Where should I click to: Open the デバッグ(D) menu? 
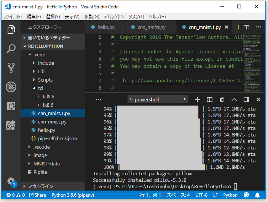114,17
